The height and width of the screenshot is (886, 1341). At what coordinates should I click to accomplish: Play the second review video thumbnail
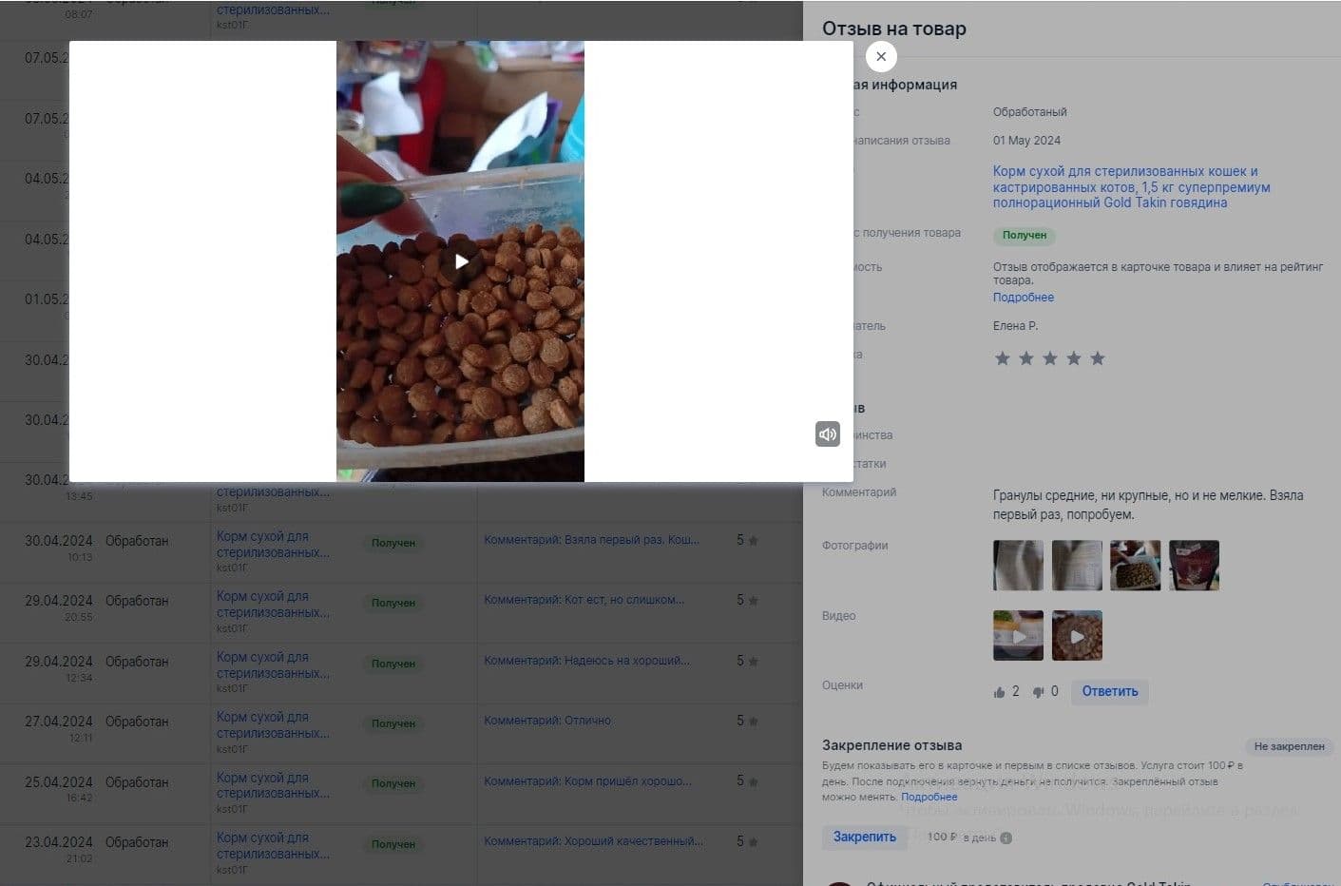click(x=1077, y=636)
